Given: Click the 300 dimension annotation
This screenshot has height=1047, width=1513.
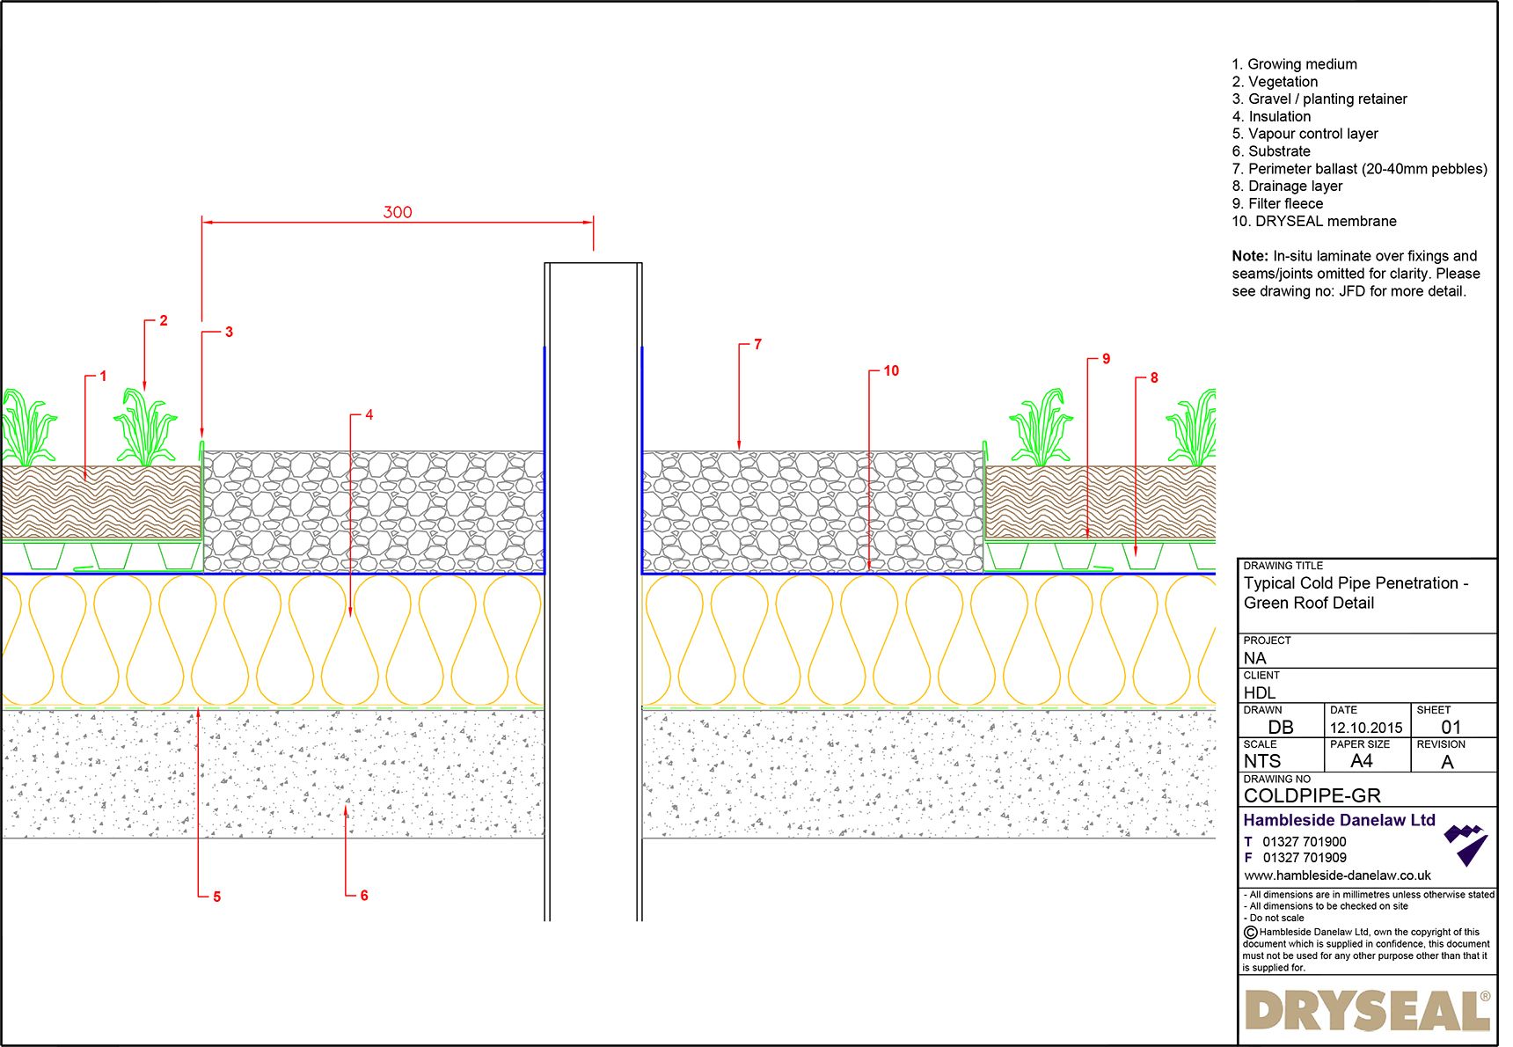Looking at the screenshot, I should 398,211.
